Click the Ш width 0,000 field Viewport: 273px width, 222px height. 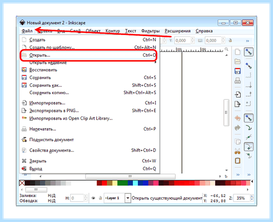pyautogui.click(x=213, y=40)
